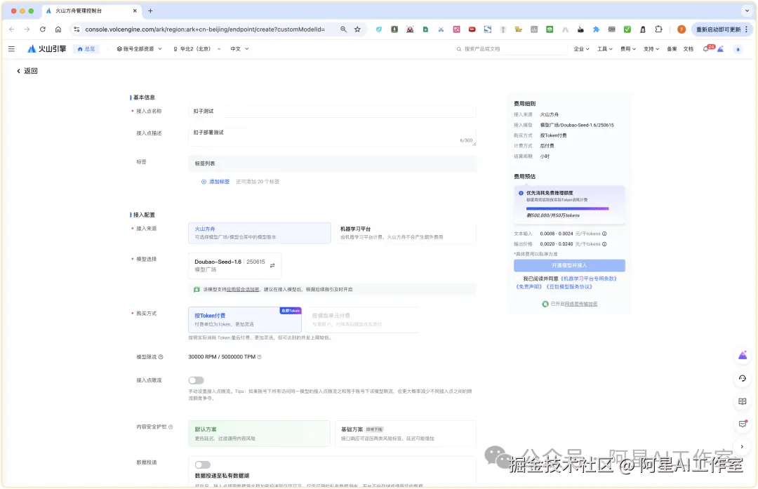
Task: Select 基础方案 content safety option
Action: click(405, 434)
